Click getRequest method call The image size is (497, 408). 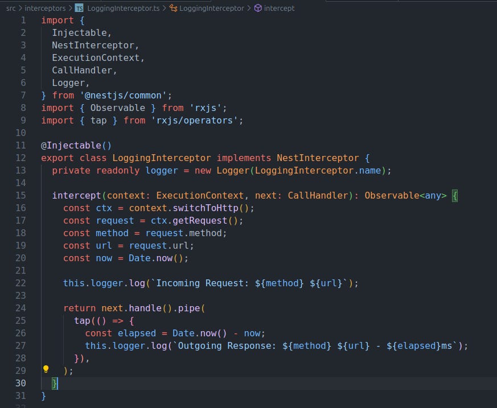click(x=200, y=220)
